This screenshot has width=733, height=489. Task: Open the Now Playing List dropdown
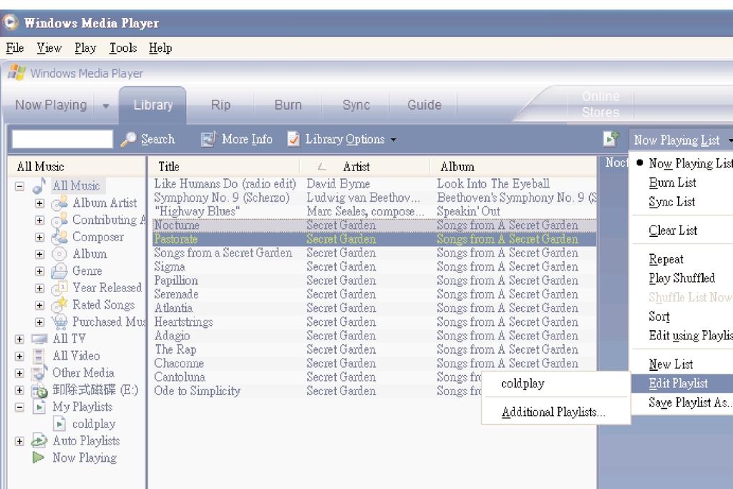[x=681, y=140]
